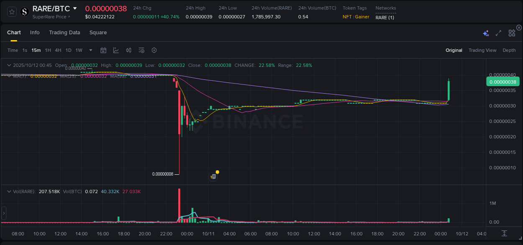The image size is (523, 245).
Task: Select the 1H timeframe
Action: point(47,50)
